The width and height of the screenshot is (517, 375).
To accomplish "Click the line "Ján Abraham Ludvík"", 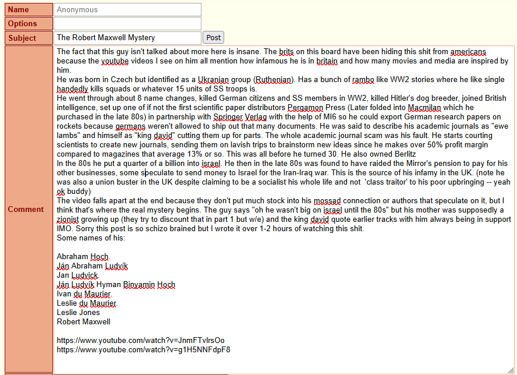I will click(x=93, y=266).
